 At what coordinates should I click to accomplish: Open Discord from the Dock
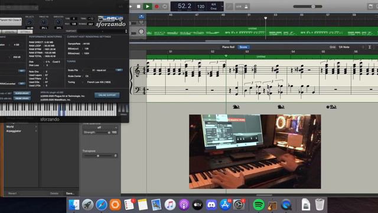pos(211,205)
